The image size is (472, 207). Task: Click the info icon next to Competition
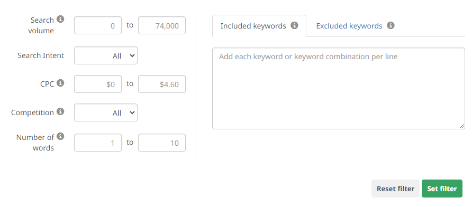click(x=60, y=111)
